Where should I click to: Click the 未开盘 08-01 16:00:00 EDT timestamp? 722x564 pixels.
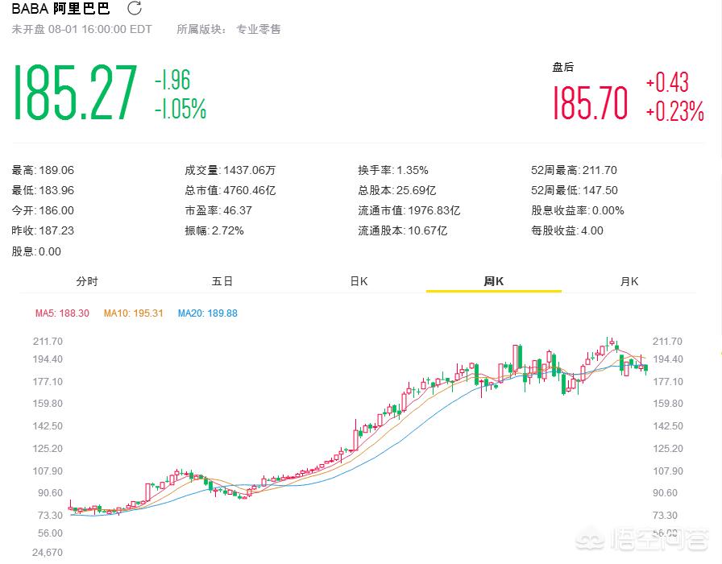click(x=81, y=30)
